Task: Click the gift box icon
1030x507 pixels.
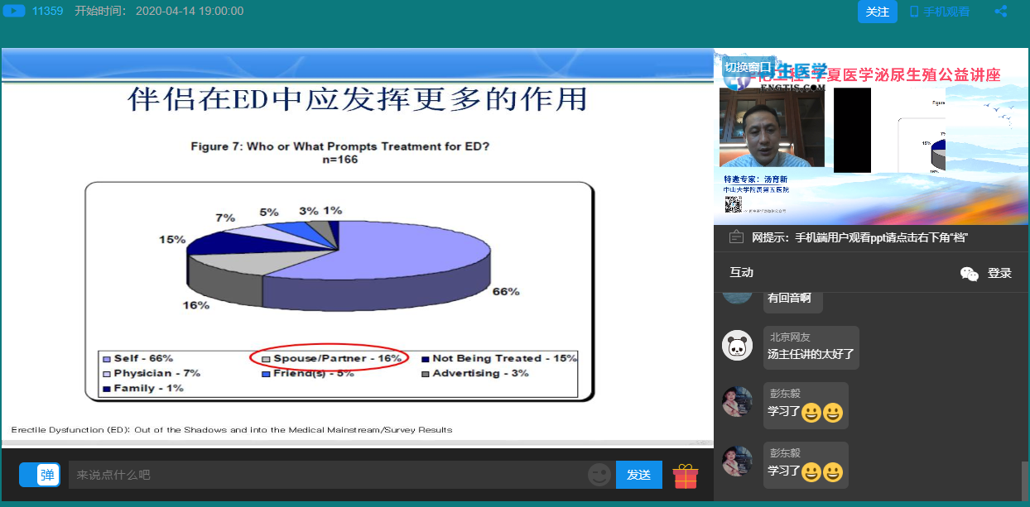Action: tap(685, 476)
